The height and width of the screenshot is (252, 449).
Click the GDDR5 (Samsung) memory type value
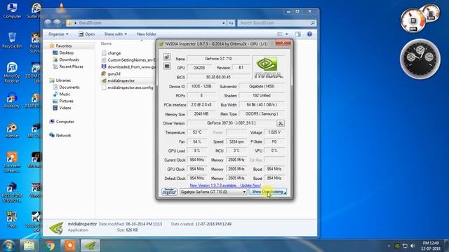(x=262, y=114)
